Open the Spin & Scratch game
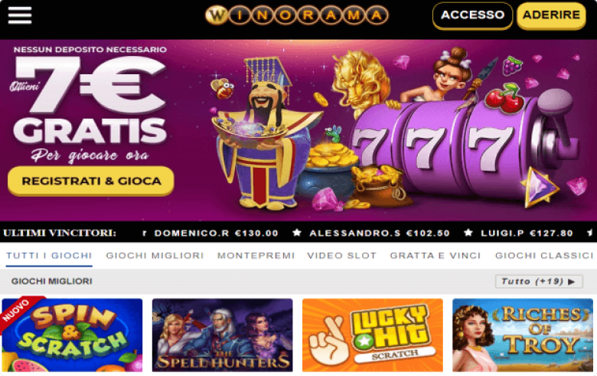Image resolution: width=597 pixels, height=376 pixels. point(73,335)
